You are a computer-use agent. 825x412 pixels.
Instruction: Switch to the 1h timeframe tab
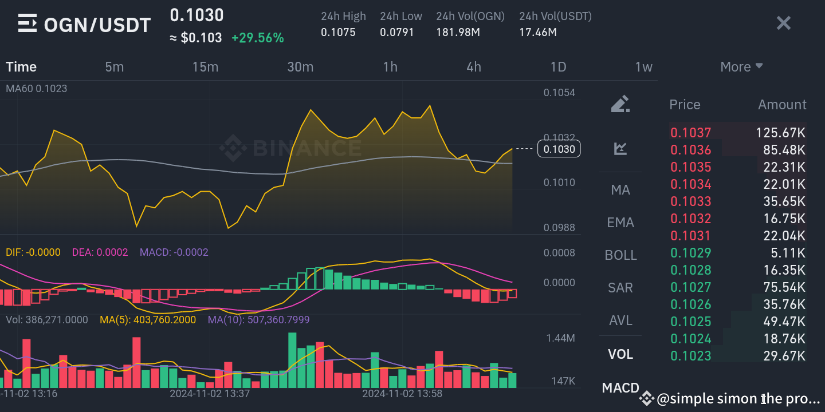coord(390,66)
